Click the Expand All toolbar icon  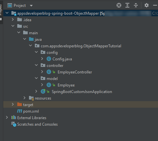127,5
